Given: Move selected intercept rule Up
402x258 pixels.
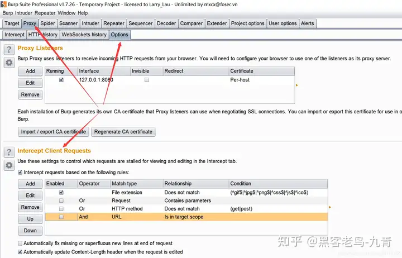Looking at the screenshot, I should coord(30,219).
